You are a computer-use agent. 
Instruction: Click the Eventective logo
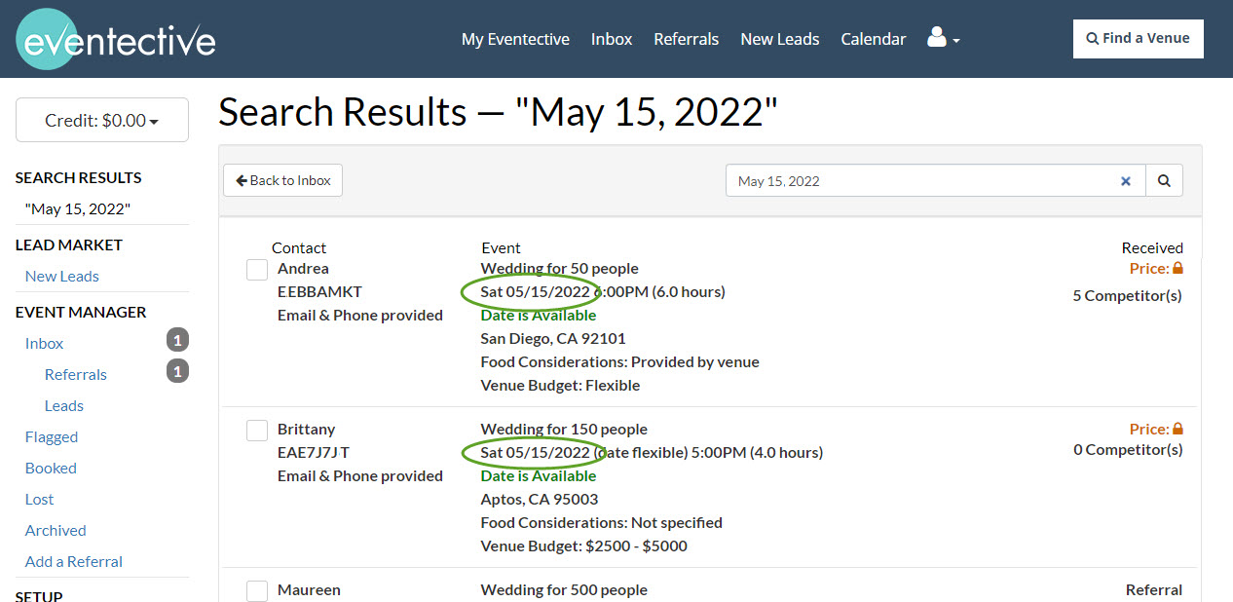(116, 39)
